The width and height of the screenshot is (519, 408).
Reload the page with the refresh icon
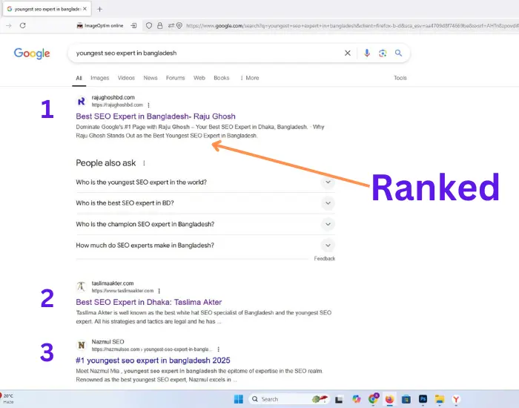tap(22, 25)
